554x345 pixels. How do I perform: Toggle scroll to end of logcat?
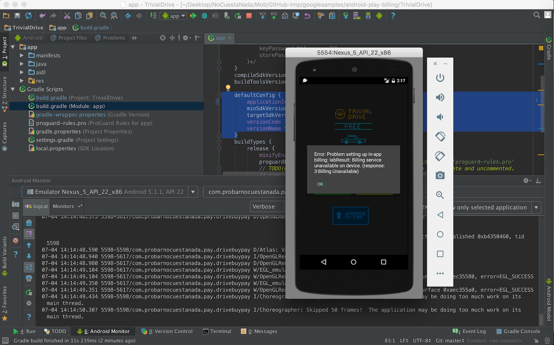29,234
